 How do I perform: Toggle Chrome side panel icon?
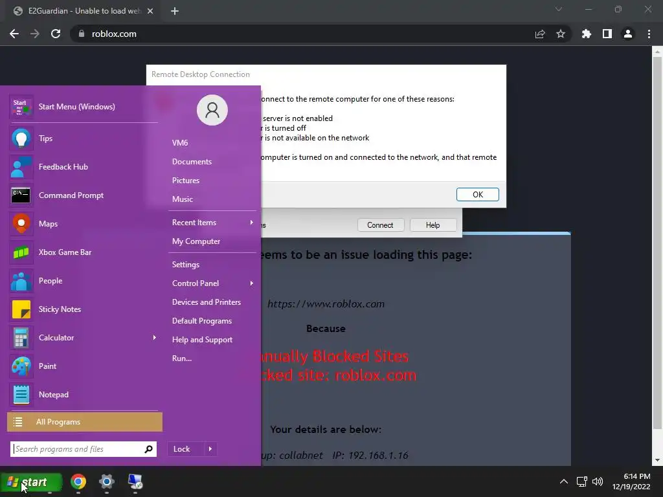607,34
